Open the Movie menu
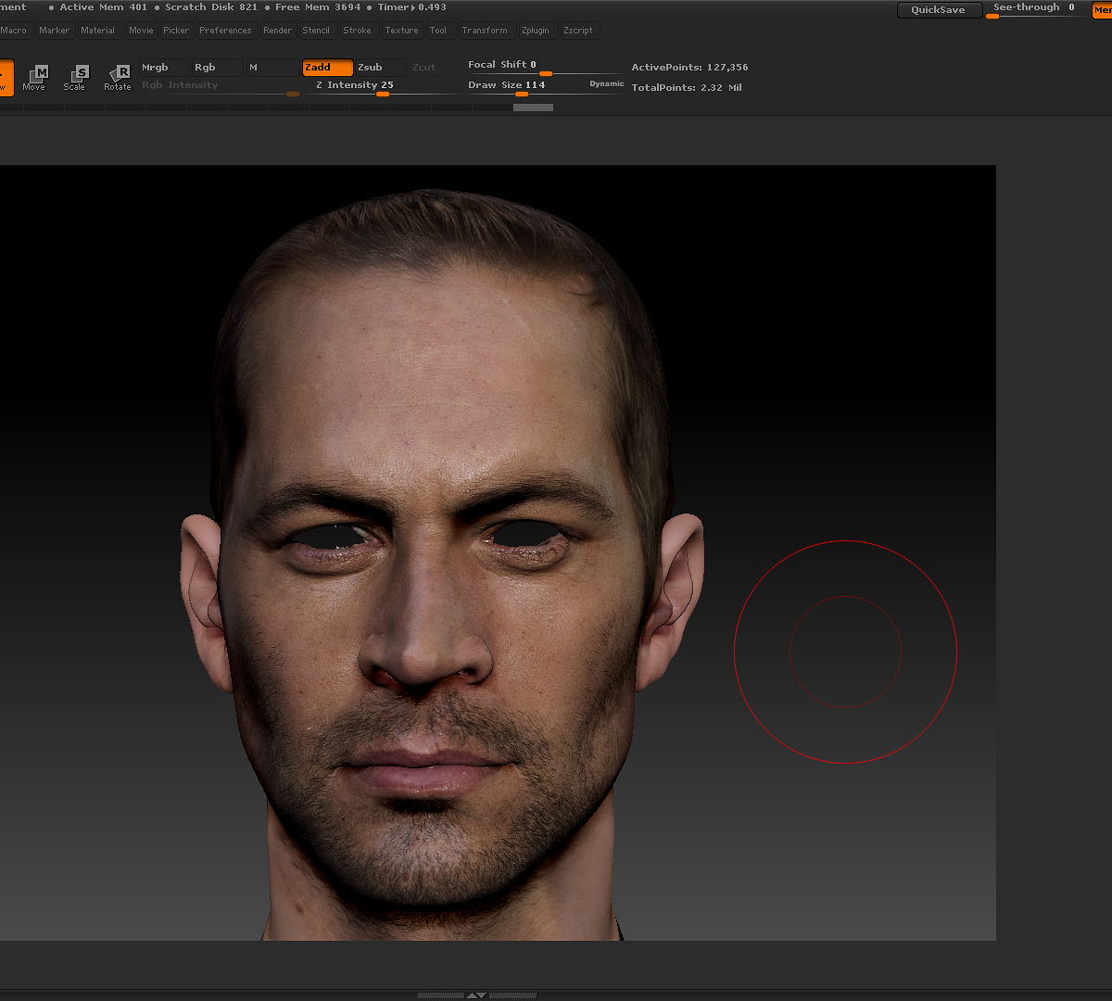Screen dimensions: 1112x1001 (x=142, y=31)
